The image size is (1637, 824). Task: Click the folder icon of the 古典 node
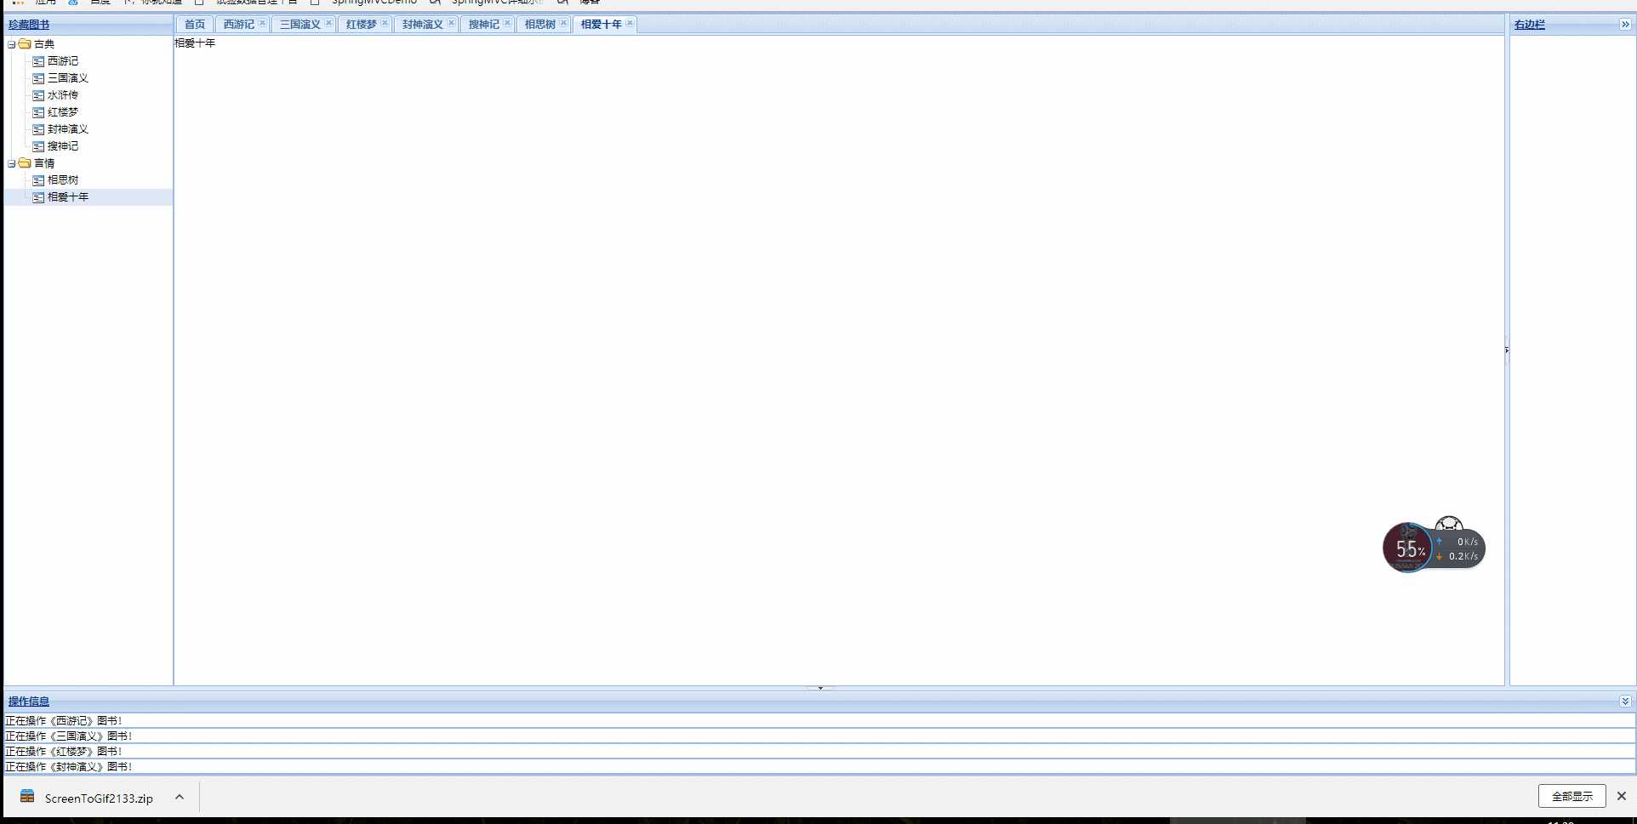(25, 44)
